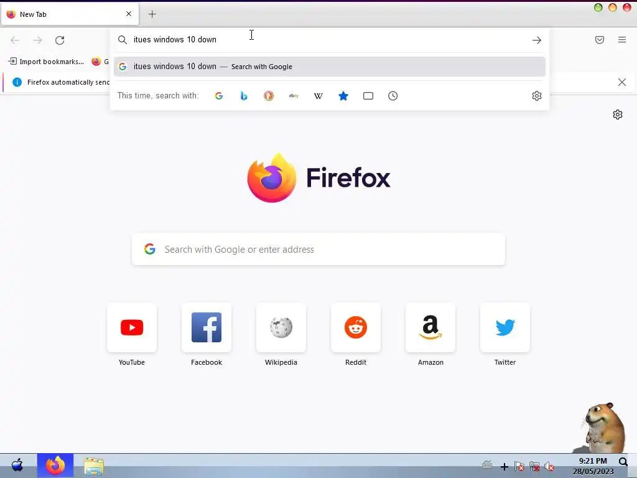Focus the 'Search with Google or enter address' box
The width and height of the screenshot is (637, 478).
point(318,249)
